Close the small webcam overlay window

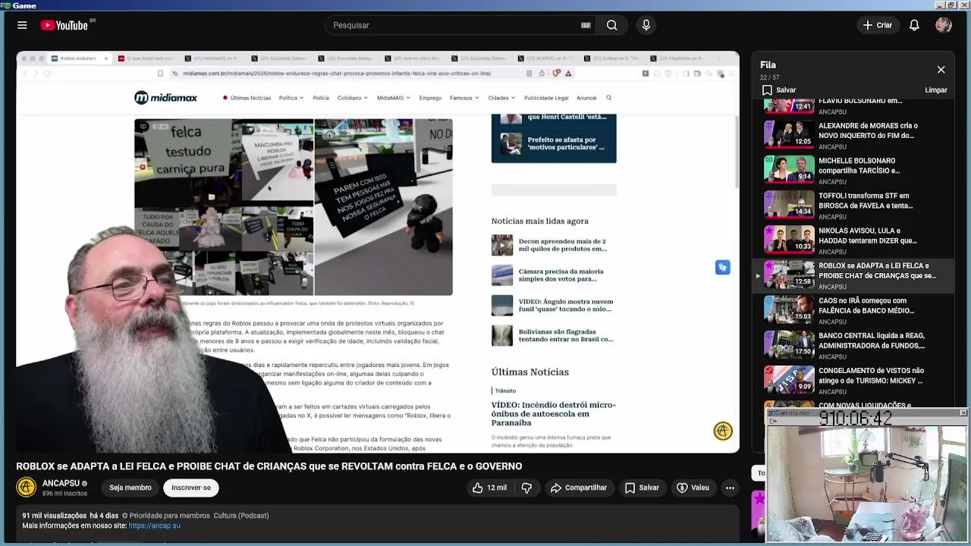click(963, 413)
